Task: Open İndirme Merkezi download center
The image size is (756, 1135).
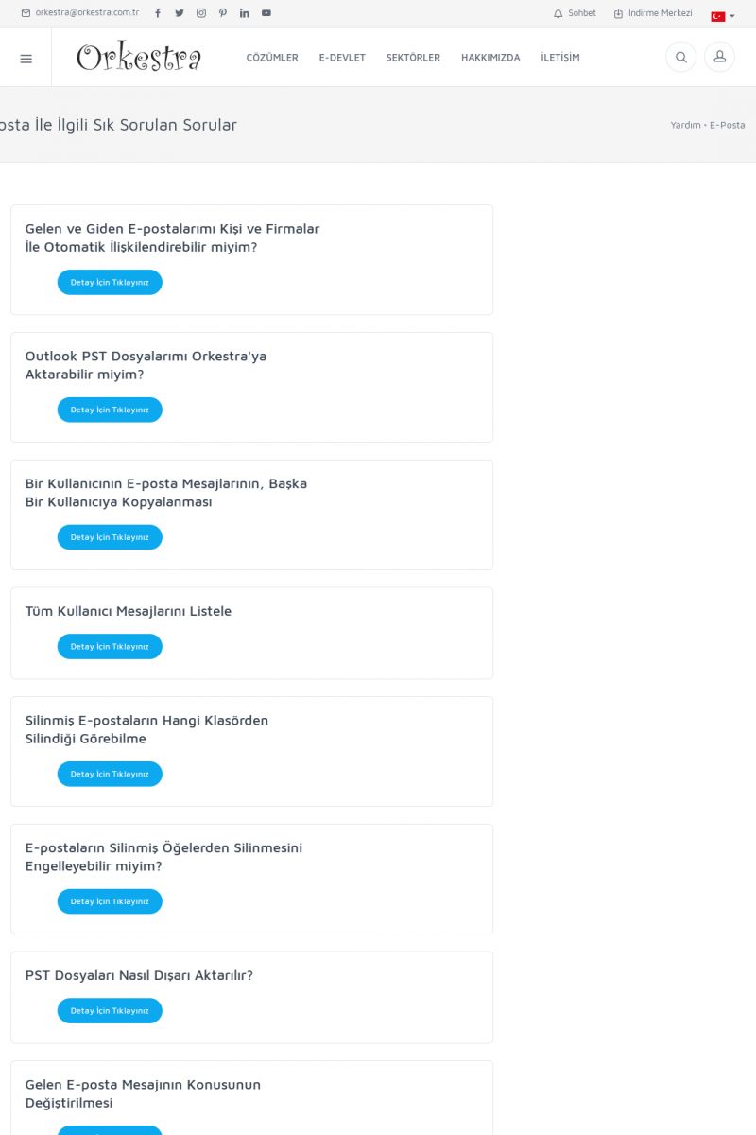Action: (x=653, y=13)
